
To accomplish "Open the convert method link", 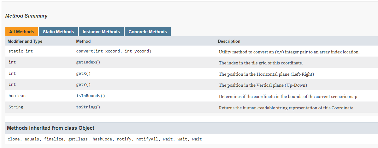I will coord(85,51).
